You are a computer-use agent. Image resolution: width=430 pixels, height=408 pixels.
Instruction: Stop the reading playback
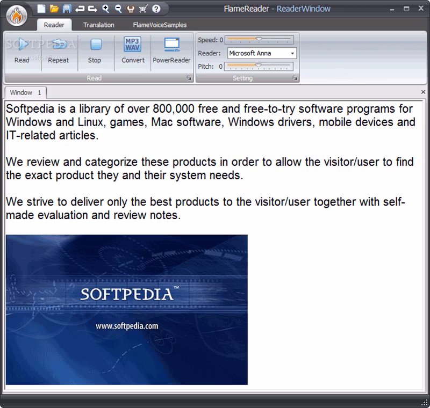point(95,52)
